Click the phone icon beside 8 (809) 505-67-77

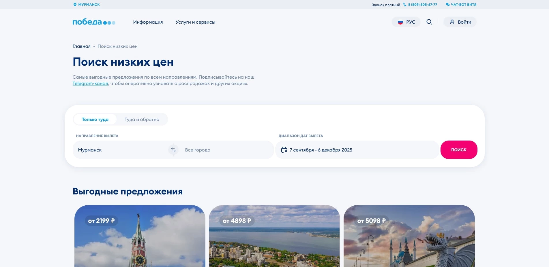(x=405, y=4)
